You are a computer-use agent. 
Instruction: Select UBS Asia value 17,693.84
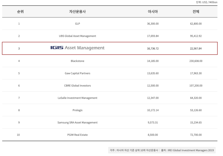pos(153,36)
